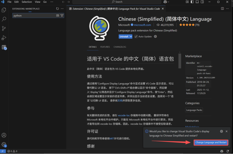
Task: Open Extensions view more actions menu
Action: (x=62, y=9)
